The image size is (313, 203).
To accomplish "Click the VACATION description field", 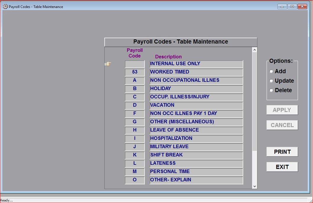I will coord(197,106).
